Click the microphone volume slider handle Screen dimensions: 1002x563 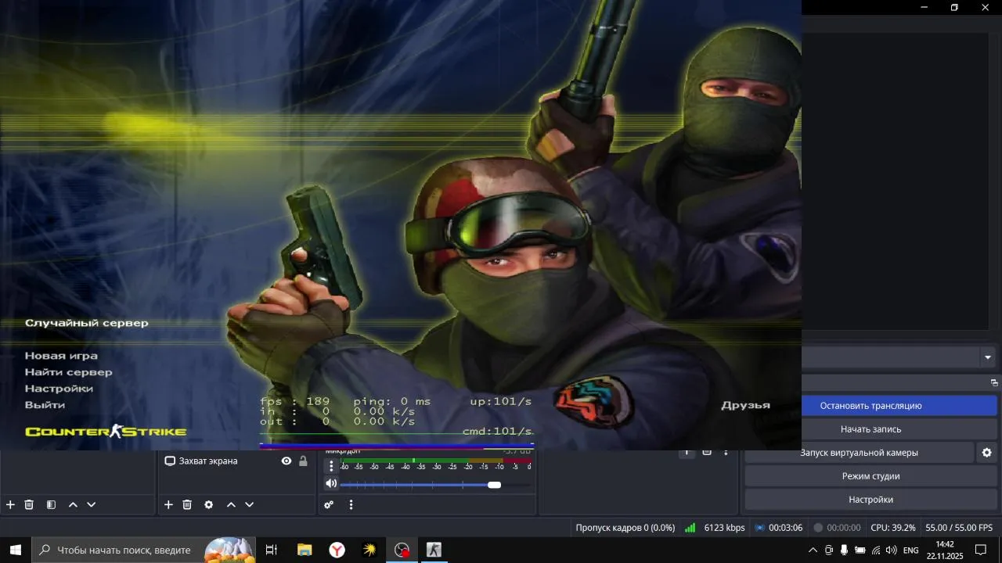494,485
